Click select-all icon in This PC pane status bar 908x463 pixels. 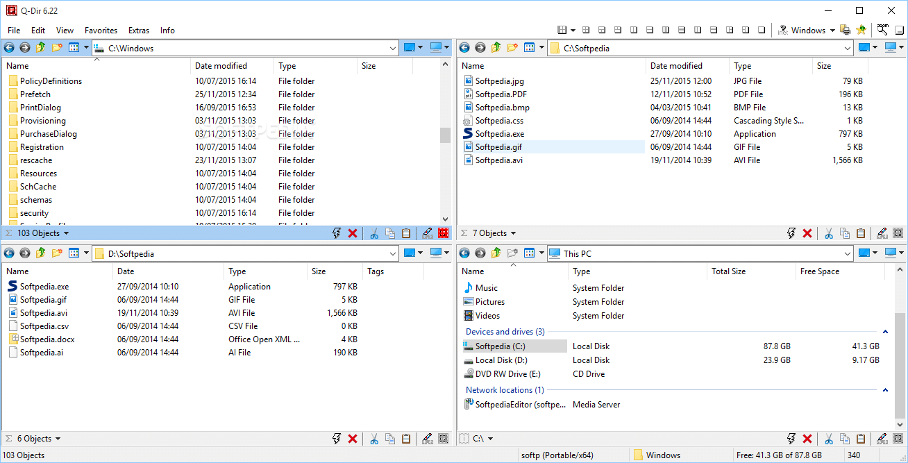898,439
